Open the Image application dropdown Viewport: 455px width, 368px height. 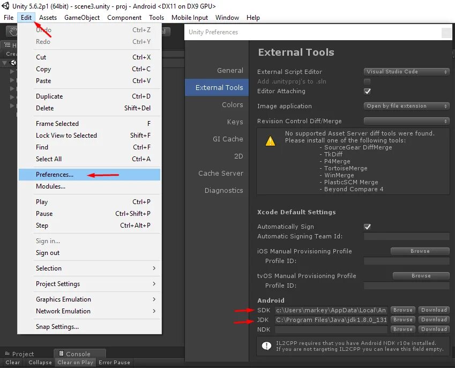point(407,106)
